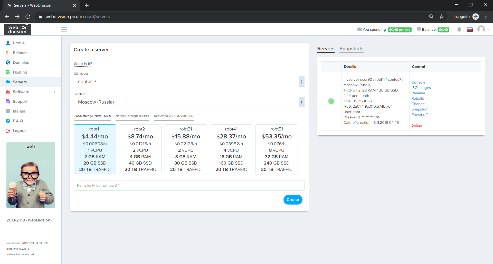Open notifications bell icon
Viewport: 493px width, 264px height.
(459, 30)
